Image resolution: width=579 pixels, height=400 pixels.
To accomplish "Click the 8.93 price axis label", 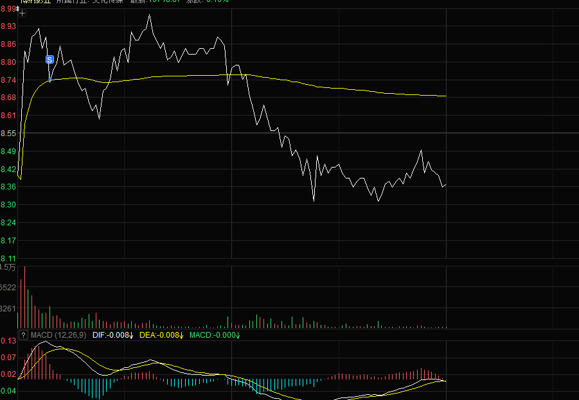I will click(8, 26).
